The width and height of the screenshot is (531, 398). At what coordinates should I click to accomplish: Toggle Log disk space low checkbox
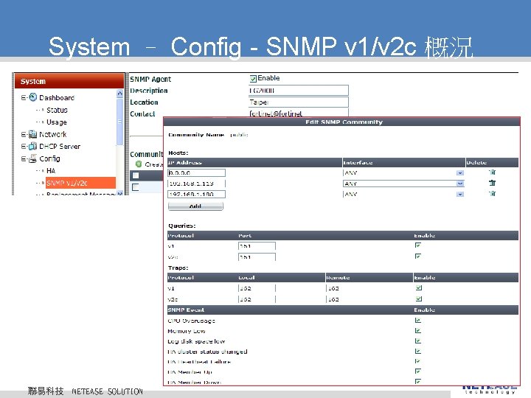pos(418,341)
